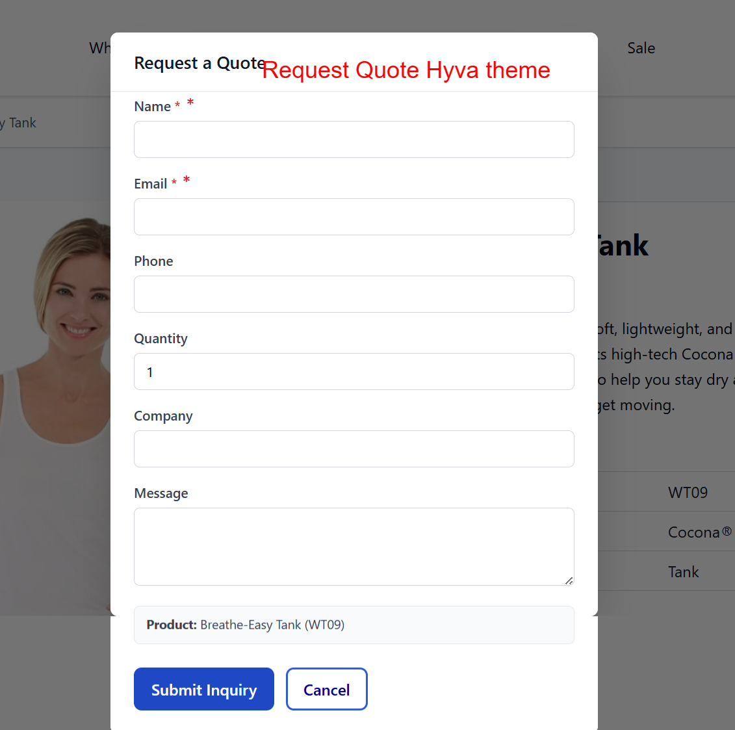Click the Quantity field label
The width and height of the screenshot is (735, 730).
click(161, 339)
